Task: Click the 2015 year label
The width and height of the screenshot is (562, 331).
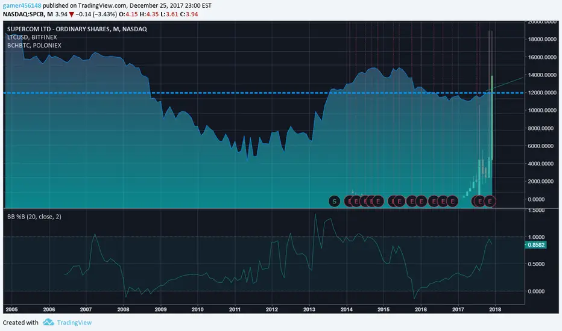Action: (384, 309)
